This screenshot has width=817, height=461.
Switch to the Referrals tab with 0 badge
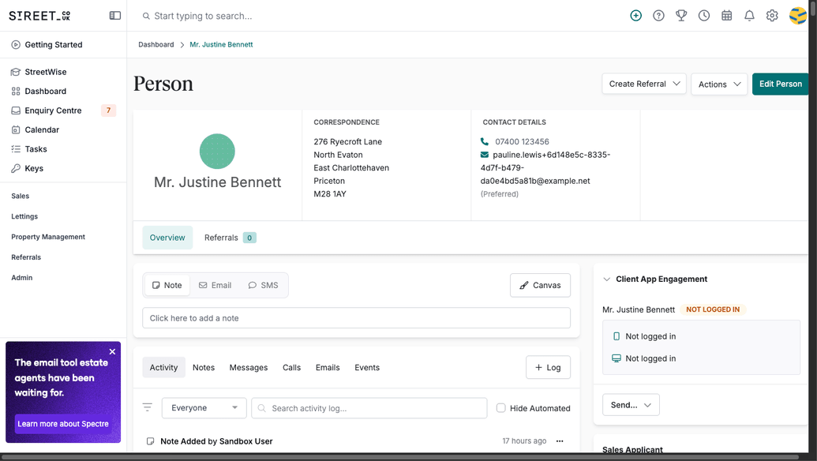(230, 238)
